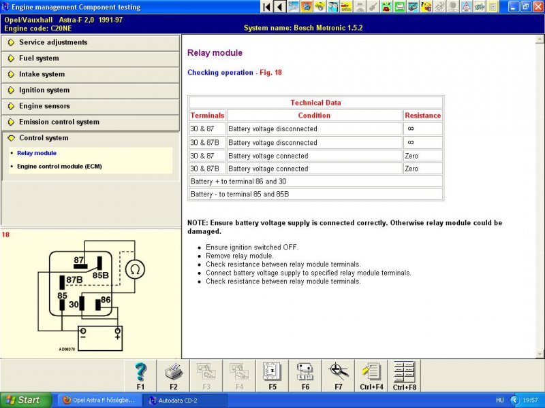Expand the Engine sensors section
The width and height of the screenshot is (545, 408).
pyautogui.click(x=91, y=106)
